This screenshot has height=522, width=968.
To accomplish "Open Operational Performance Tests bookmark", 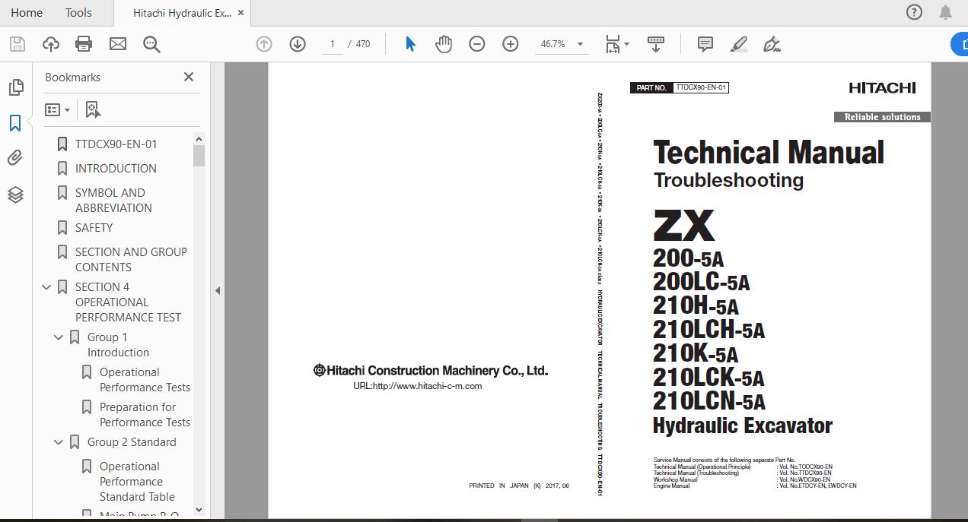I will (x=145, y=379).
